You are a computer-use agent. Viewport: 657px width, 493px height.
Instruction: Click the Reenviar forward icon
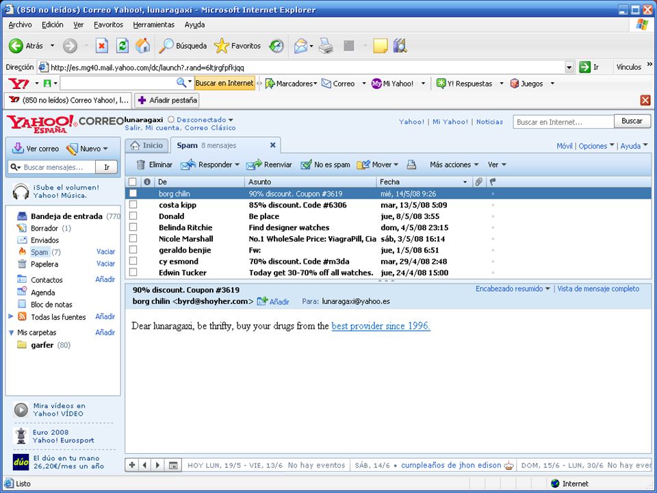254,165
